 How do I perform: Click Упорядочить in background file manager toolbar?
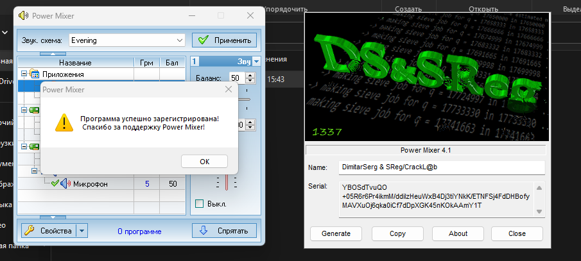click(x=286, y=9)
